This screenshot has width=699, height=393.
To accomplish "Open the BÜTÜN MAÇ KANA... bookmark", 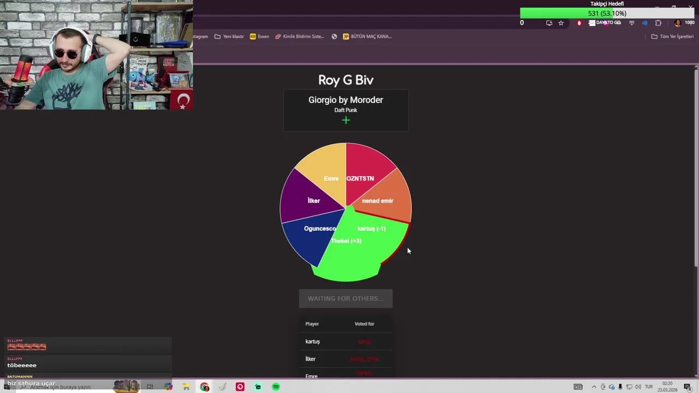I will point(367,37).
